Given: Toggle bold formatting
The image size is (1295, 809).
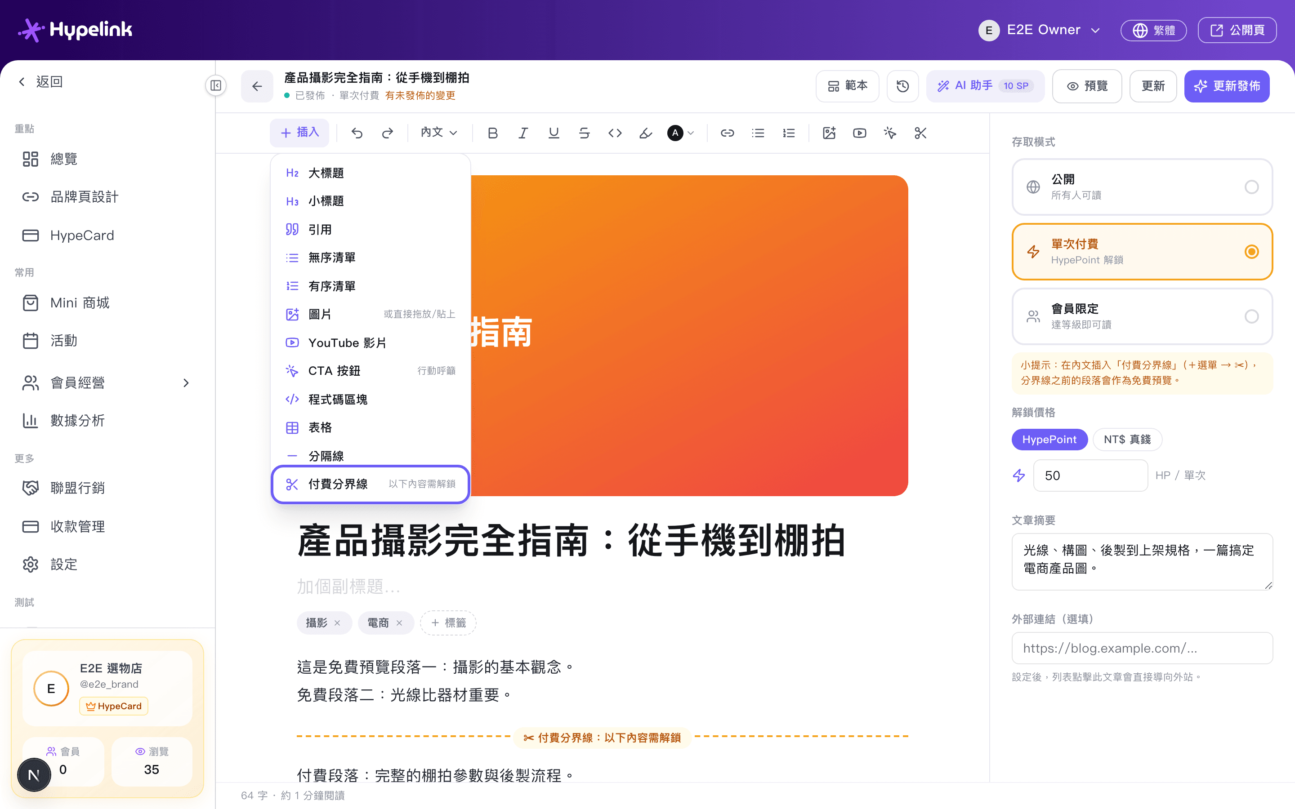Looking at the screenshot, I should point(493,133).
